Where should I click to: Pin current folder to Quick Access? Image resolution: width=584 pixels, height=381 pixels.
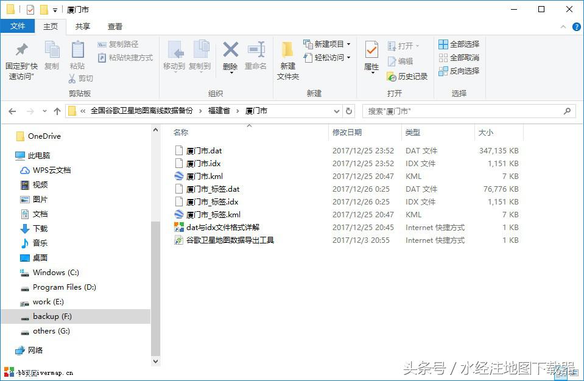21,58
